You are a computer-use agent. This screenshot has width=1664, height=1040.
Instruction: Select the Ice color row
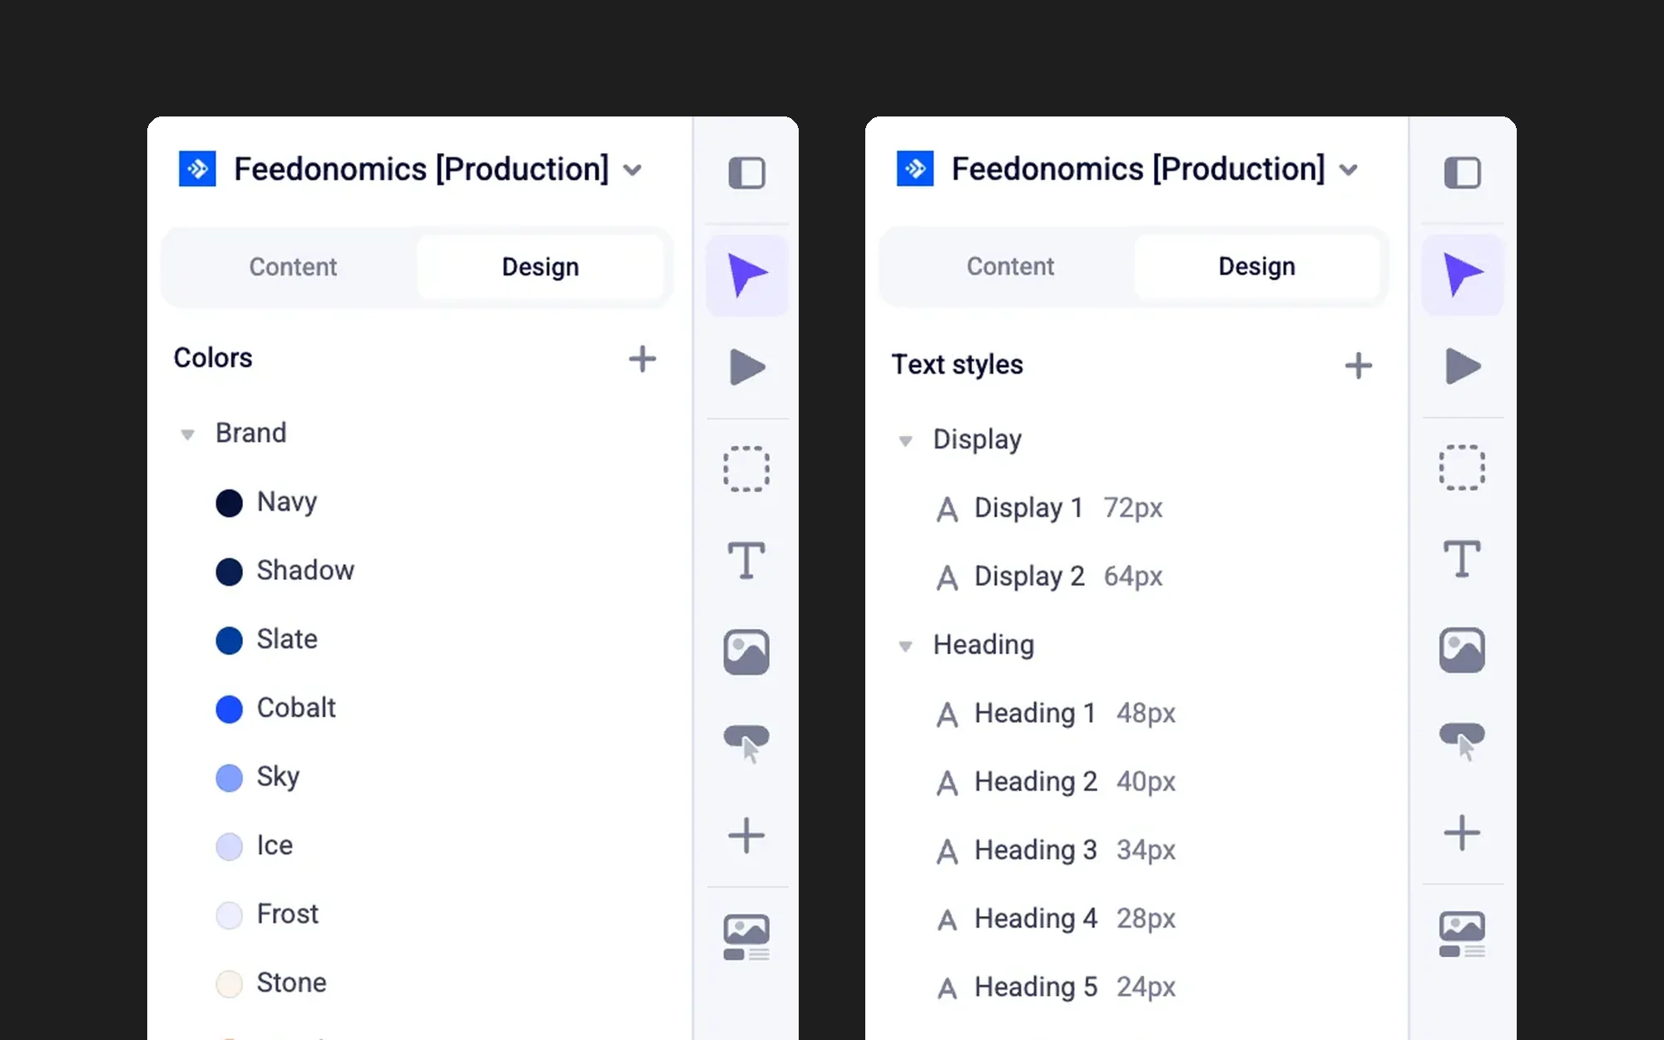pyautogui.click(x=420, y=845)
